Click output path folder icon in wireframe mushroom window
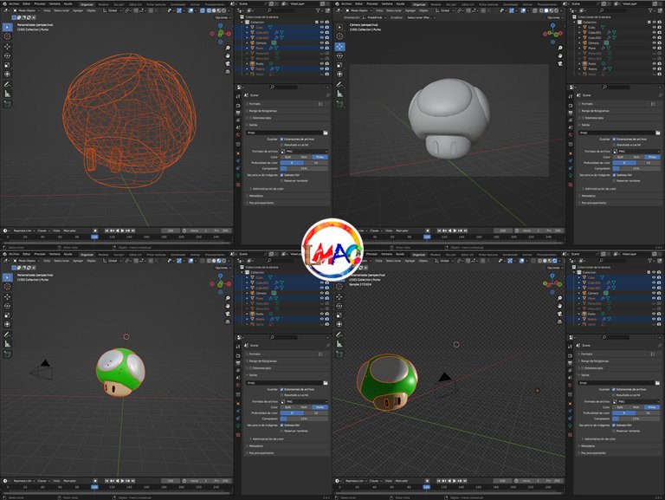The image size is (665, 500). pyautogui.click(x=326, y=133)
